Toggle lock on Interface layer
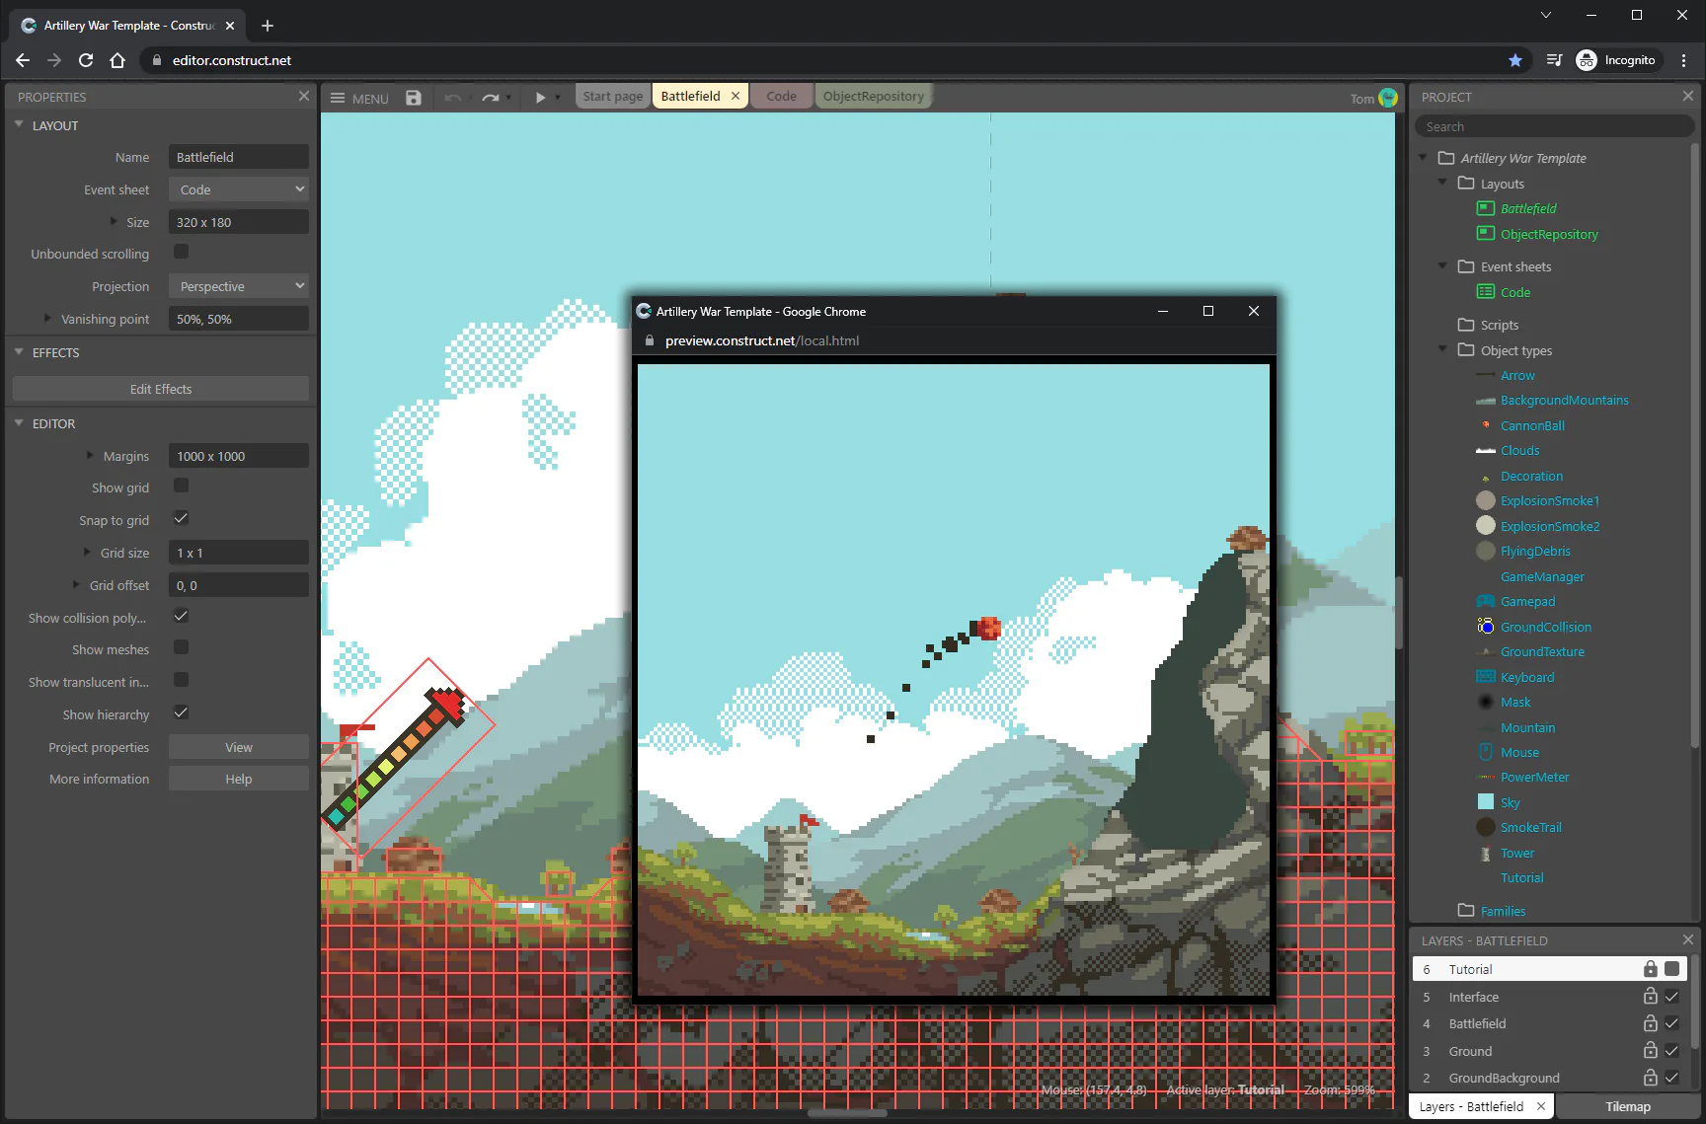The height and width of the screenshot is (1124, 1706). pos(1650,997)
